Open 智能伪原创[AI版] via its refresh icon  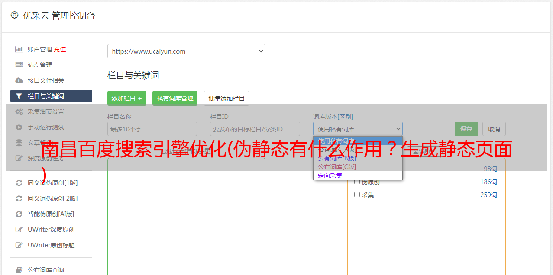(x=19, y=214)
